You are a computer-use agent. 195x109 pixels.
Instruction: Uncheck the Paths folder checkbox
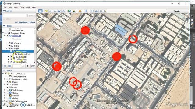click(9, 46)
